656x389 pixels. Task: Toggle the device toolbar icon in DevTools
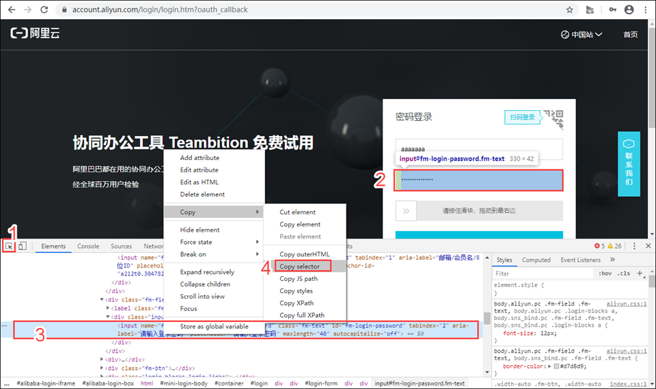[23, 246]
